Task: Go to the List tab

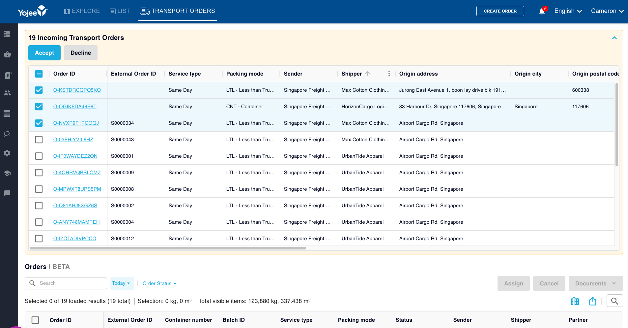Action: point(120,11)
